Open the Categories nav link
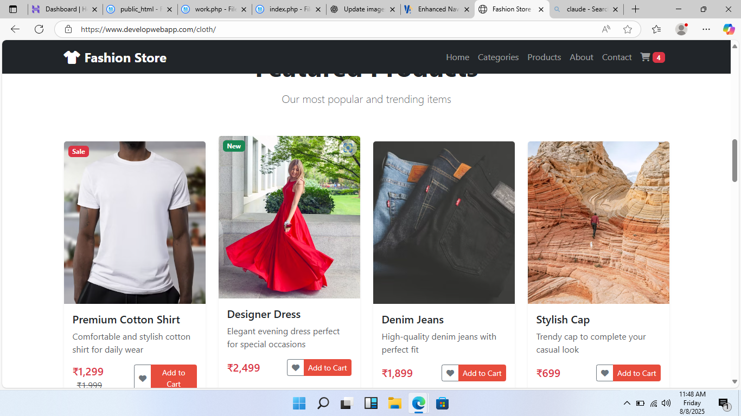Image resolution: width=741 pixels, height=416 pixels. coord(498,57)
